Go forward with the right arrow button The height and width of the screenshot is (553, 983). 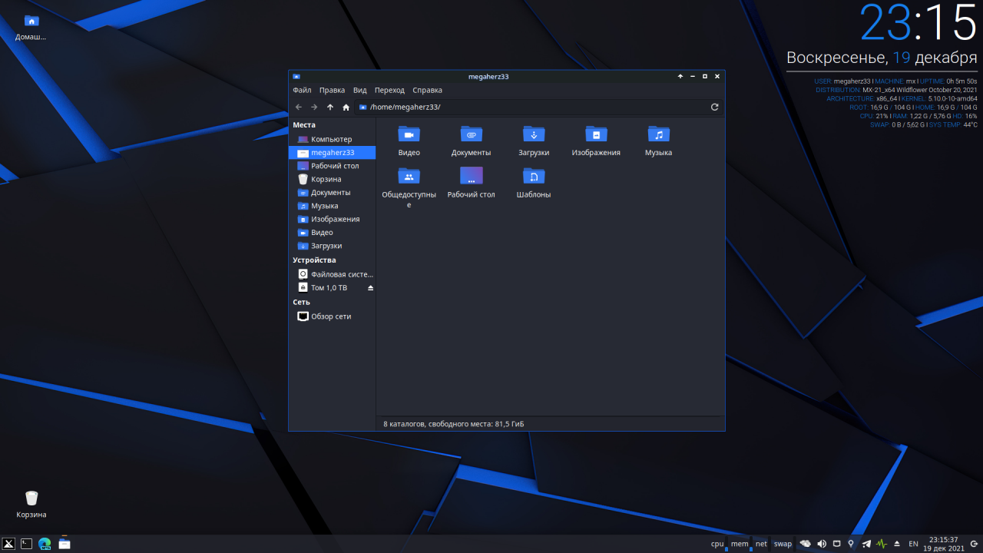[x=314, y=107]
